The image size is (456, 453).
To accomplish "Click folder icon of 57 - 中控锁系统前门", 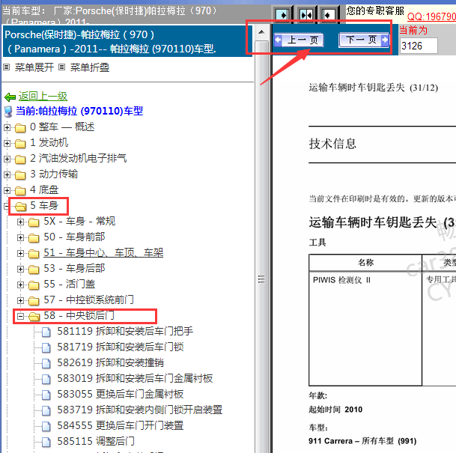I will (x=34, y=301).
